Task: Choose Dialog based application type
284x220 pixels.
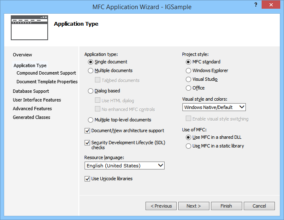Action: [x=91, y=91]
